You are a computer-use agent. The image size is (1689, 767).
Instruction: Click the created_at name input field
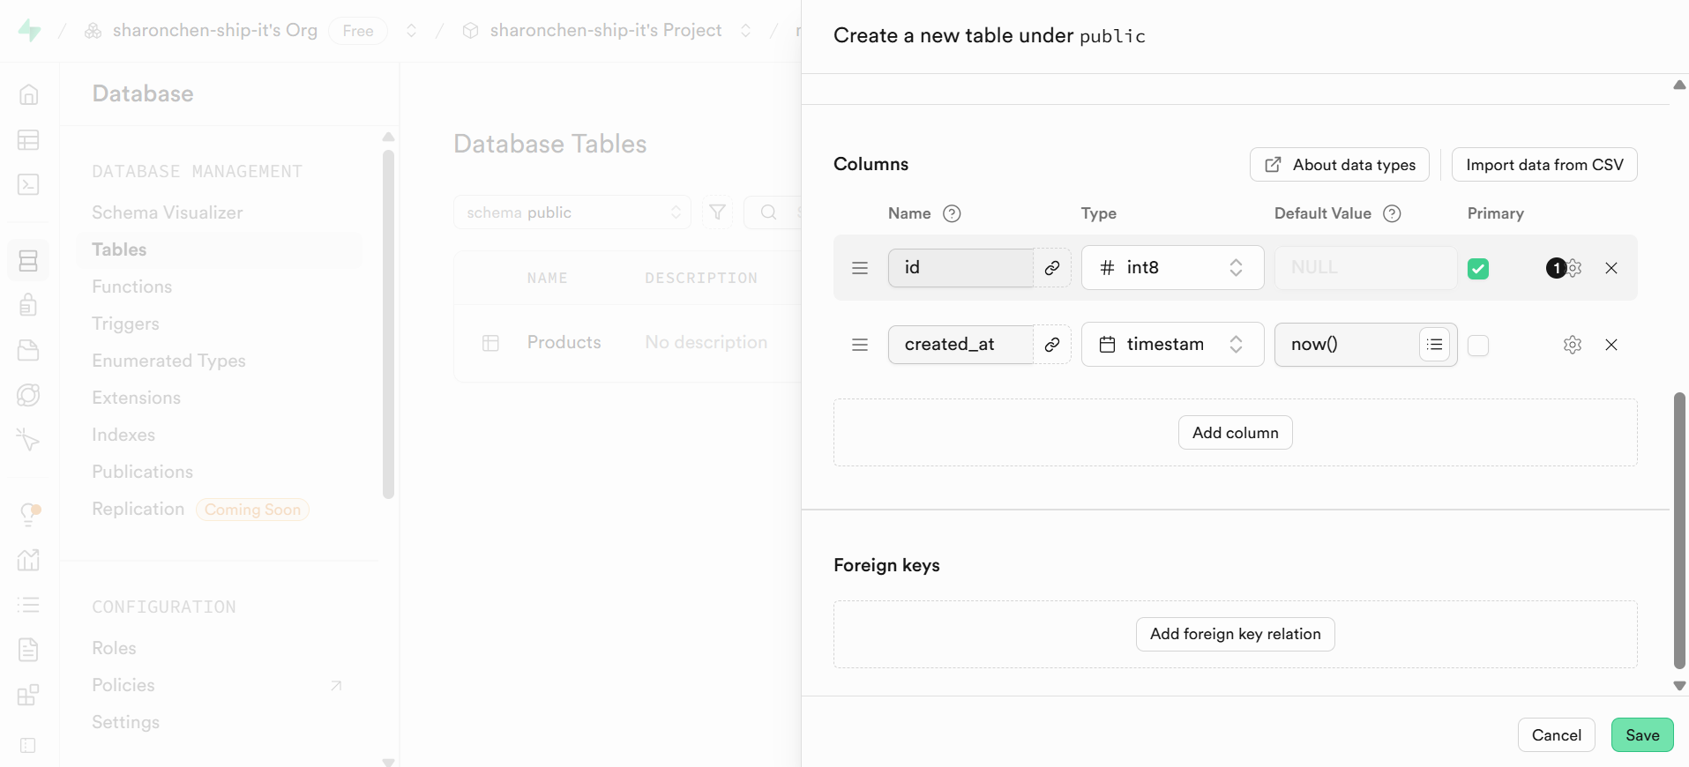(960, 345)
